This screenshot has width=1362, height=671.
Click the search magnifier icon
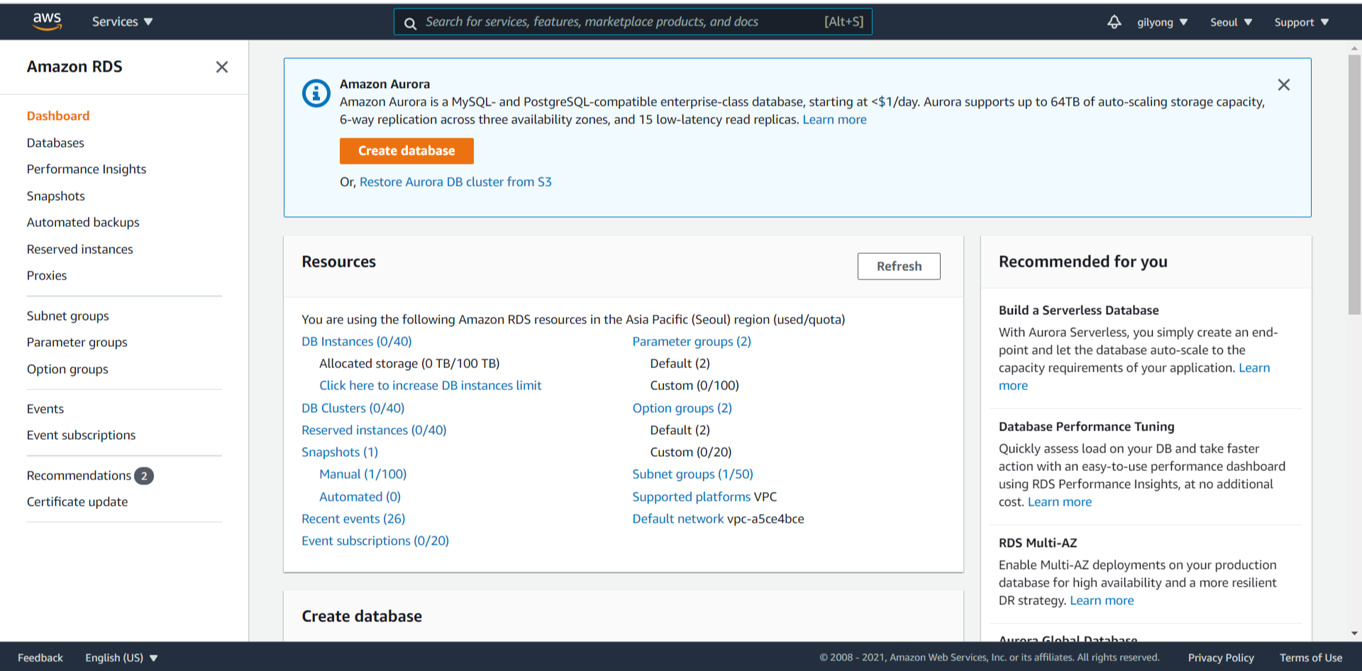(410, 23)
